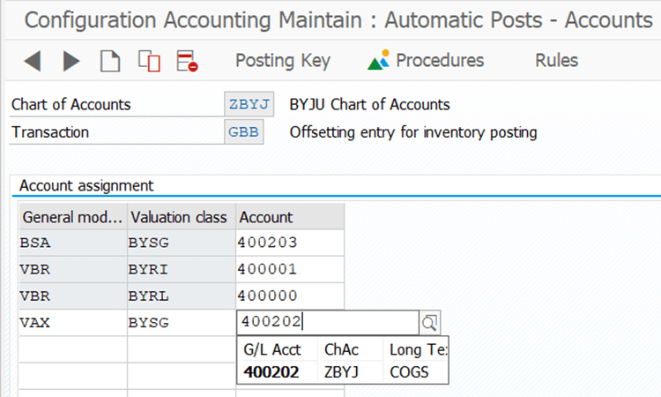Click the Transaction GBB field
661x397 pixels.
point(244,132)
